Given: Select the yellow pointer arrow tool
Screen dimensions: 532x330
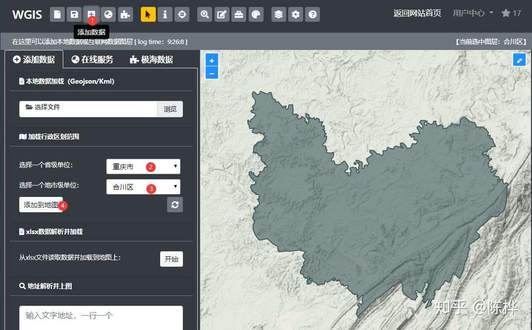Looking at the screenshot, I should [x=148, y=14].
